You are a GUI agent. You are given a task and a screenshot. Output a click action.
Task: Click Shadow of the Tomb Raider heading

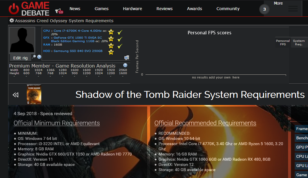[190, 95]
